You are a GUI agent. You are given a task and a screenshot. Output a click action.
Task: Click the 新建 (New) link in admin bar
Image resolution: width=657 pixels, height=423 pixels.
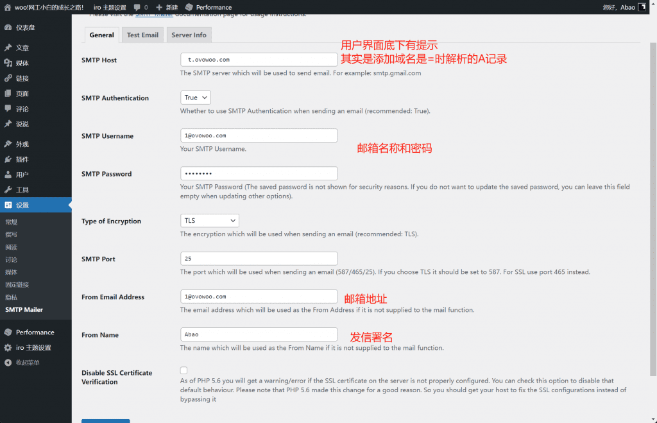pyautogui.click(x=167, y=7)
